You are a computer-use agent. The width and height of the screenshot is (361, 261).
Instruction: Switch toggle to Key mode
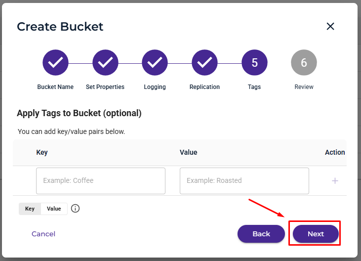coord(30,209)
